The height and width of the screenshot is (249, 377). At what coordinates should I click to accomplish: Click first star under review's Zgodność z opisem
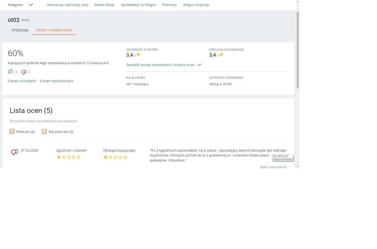(59, 157)
